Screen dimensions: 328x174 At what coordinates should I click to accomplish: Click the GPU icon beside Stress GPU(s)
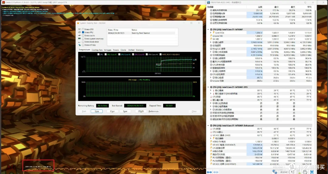(80, 45)
